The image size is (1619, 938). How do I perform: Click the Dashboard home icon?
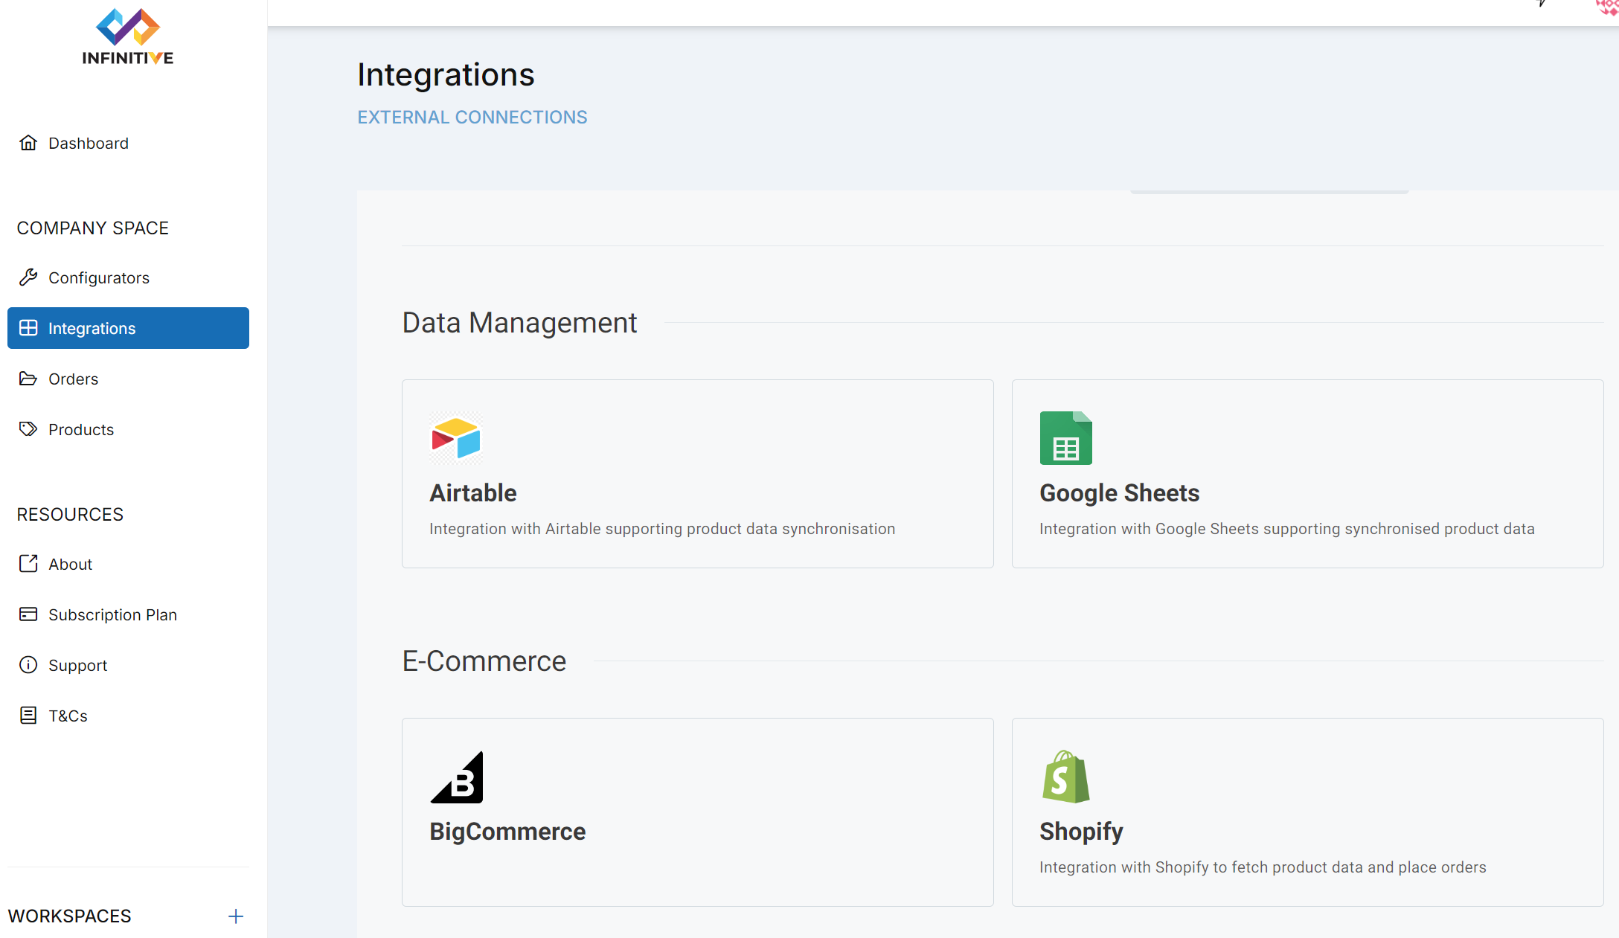tap(28, 143)
